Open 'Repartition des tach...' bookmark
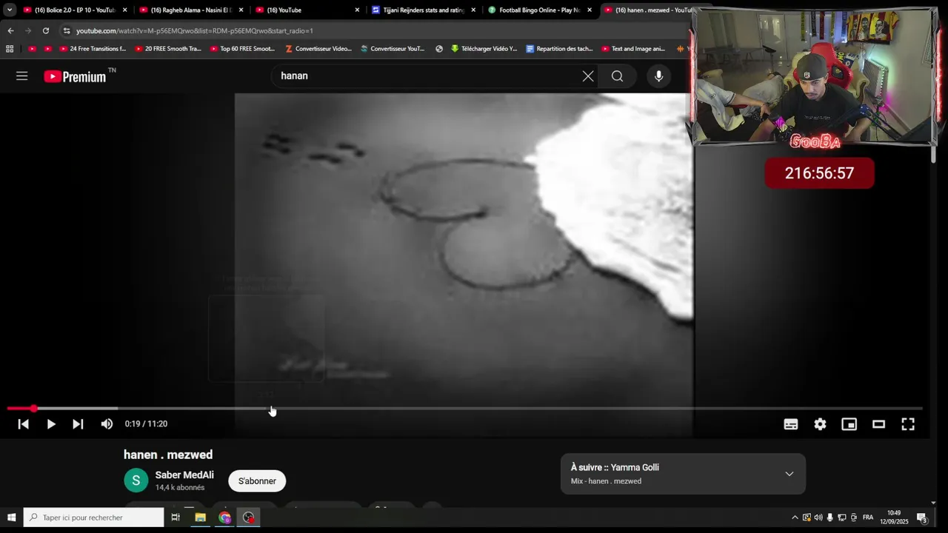The height and width of the screenshot is (533, 948). pyautogui.click(x=559, y=49)
